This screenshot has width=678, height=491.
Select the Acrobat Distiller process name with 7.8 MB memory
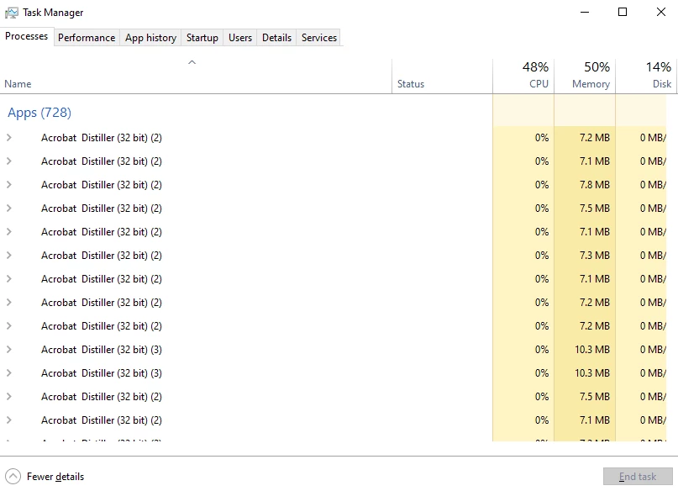tap(102, 185)
